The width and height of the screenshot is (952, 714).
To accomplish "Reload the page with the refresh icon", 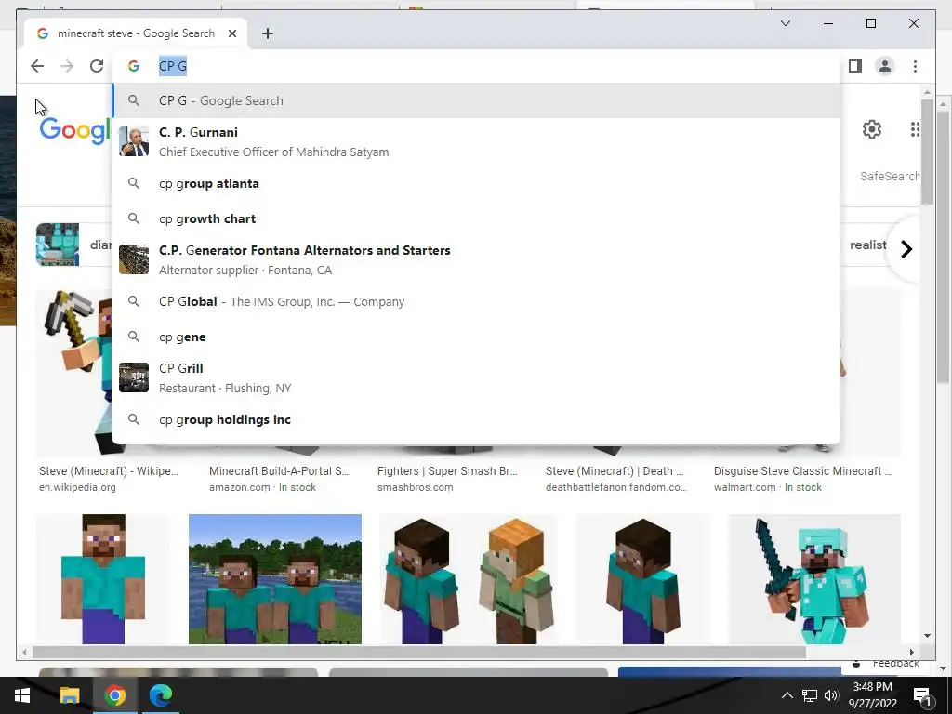I will (x=97, y=66).
